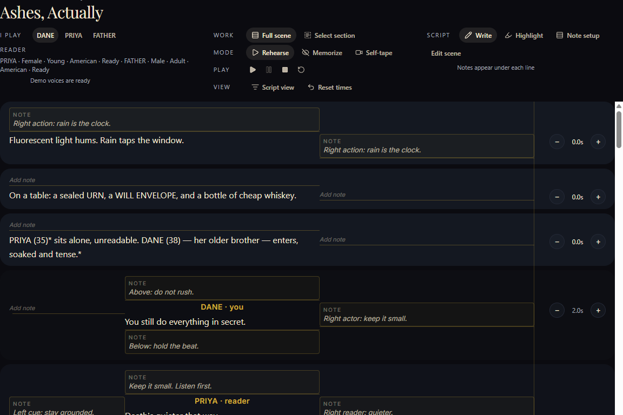Add a right-side note for the sealed URN line
Screen dimensions: 623x415
pos(427,195)
